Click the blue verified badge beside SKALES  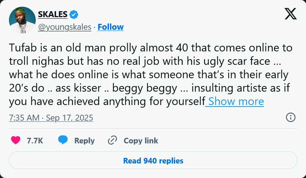[x=74, y=15]
